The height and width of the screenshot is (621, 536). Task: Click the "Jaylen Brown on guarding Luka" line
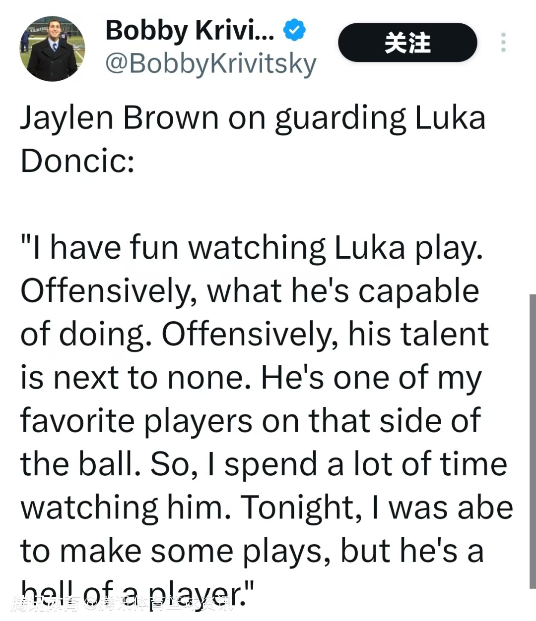253,118
